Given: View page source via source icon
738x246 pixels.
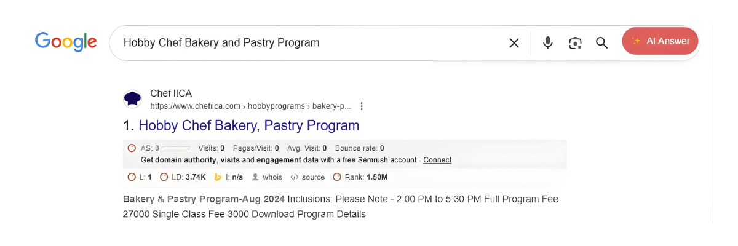Looking at the screenshot, I should (295, 177).
